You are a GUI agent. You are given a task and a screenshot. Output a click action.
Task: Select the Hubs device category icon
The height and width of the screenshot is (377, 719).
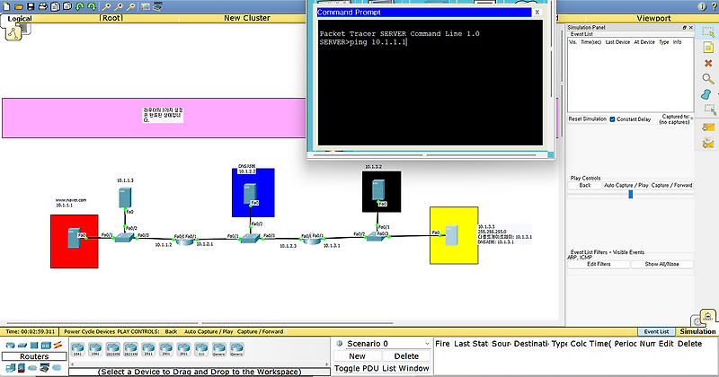(34, 346)
